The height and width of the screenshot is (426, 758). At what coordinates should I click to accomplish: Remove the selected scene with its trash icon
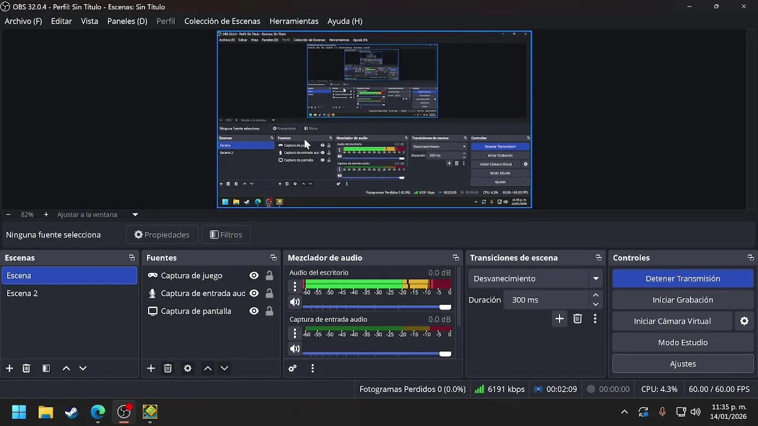tap(26, 368)
